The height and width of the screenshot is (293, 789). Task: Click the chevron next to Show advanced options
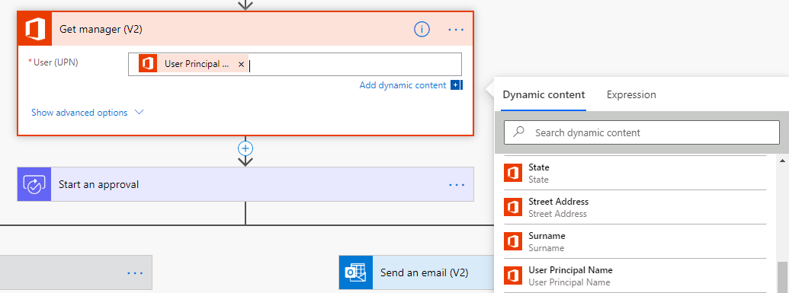click(x=140, y=112)
